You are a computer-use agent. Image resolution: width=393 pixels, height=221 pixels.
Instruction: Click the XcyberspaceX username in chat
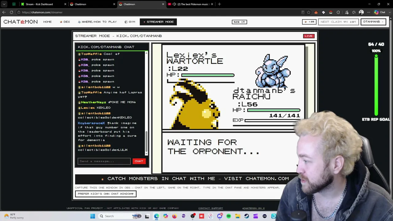91,123
